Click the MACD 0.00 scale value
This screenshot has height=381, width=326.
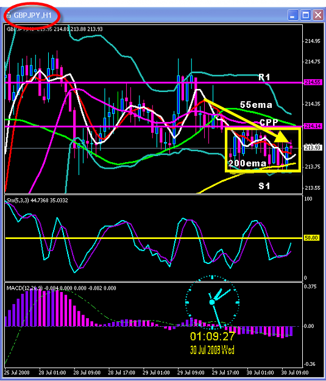coord(309,326)
